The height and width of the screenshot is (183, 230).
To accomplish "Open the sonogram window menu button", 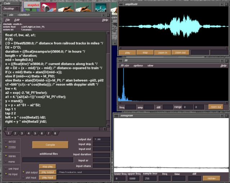I will pyautogui.click(x=116, y=116).
